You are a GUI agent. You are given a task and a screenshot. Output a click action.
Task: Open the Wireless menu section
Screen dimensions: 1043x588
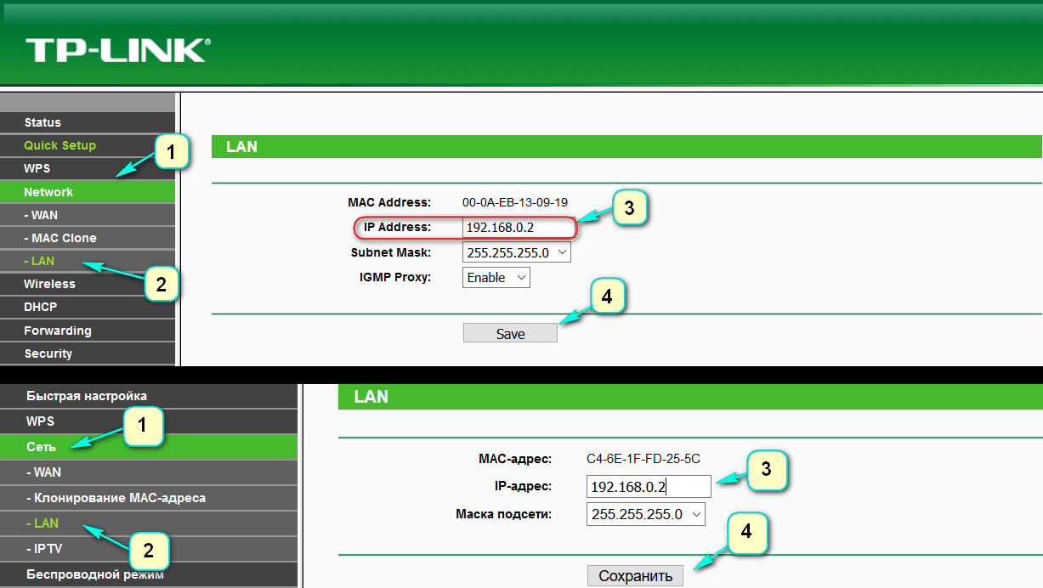[49, 284]
